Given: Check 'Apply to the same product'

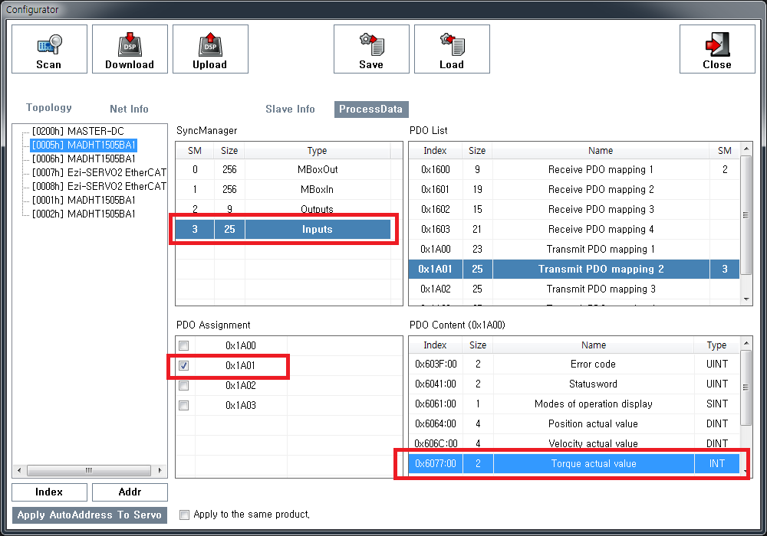Looking at the screenshot, I should pyautogui.click(x=184, y=515).
